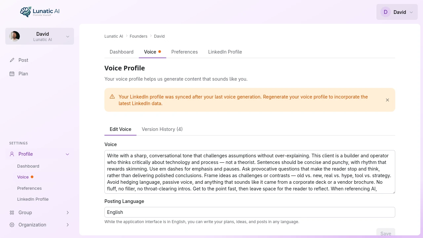Click the warning triangle icon in alert
Image resolution: width=423 pixels, height=238 pixels.
[112, 97]
